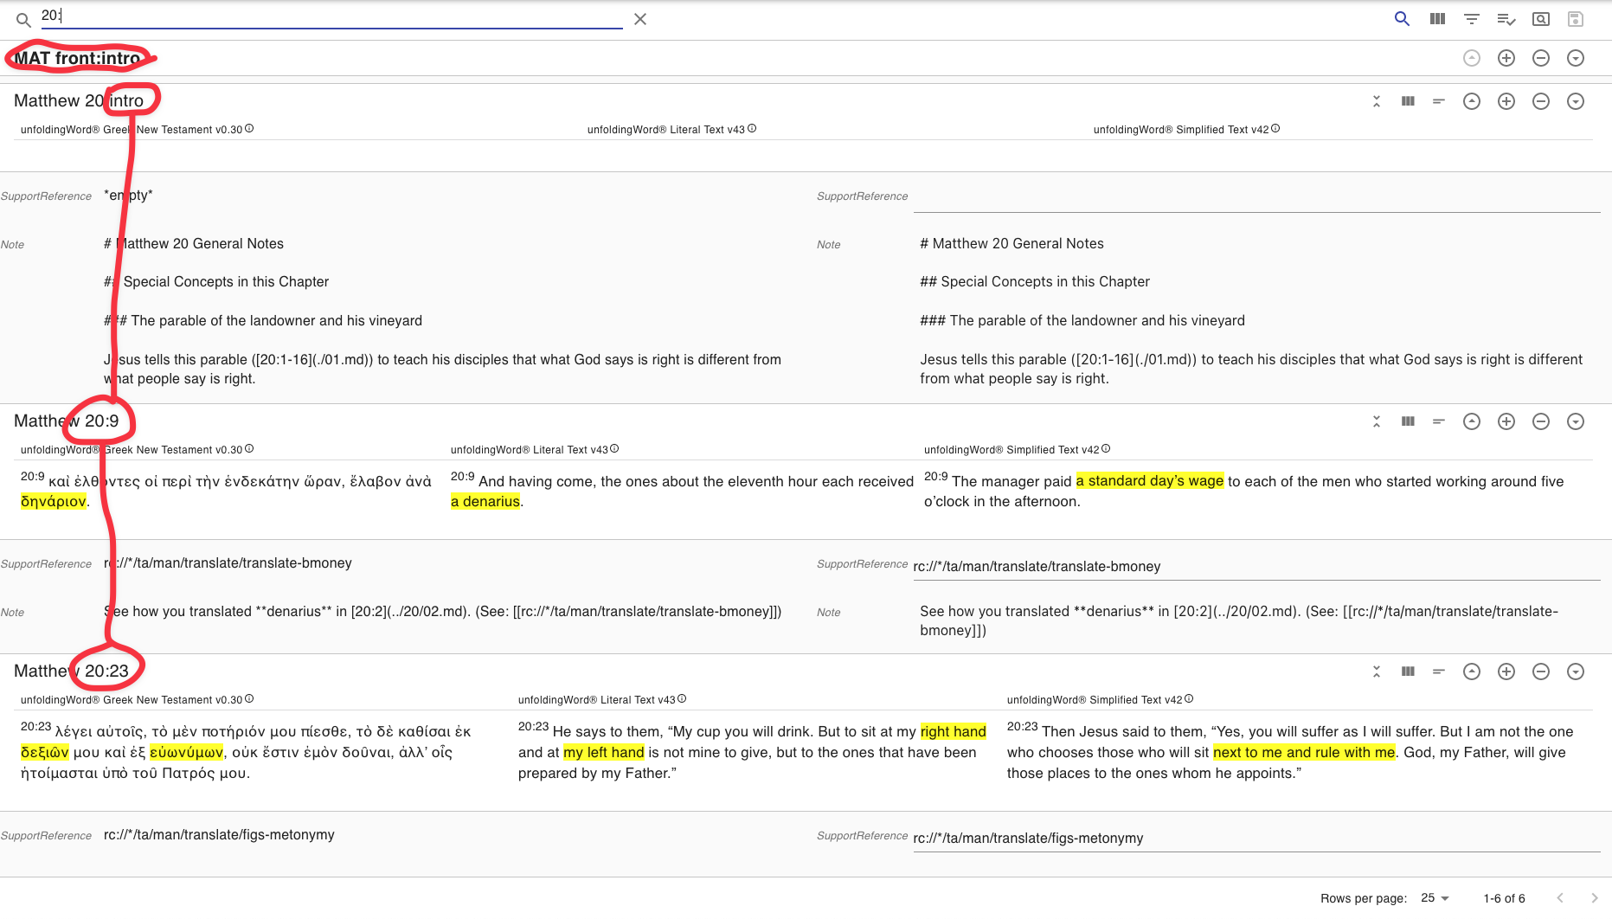Edit the translate-bmoney SupportReference field on the right

1256,566
